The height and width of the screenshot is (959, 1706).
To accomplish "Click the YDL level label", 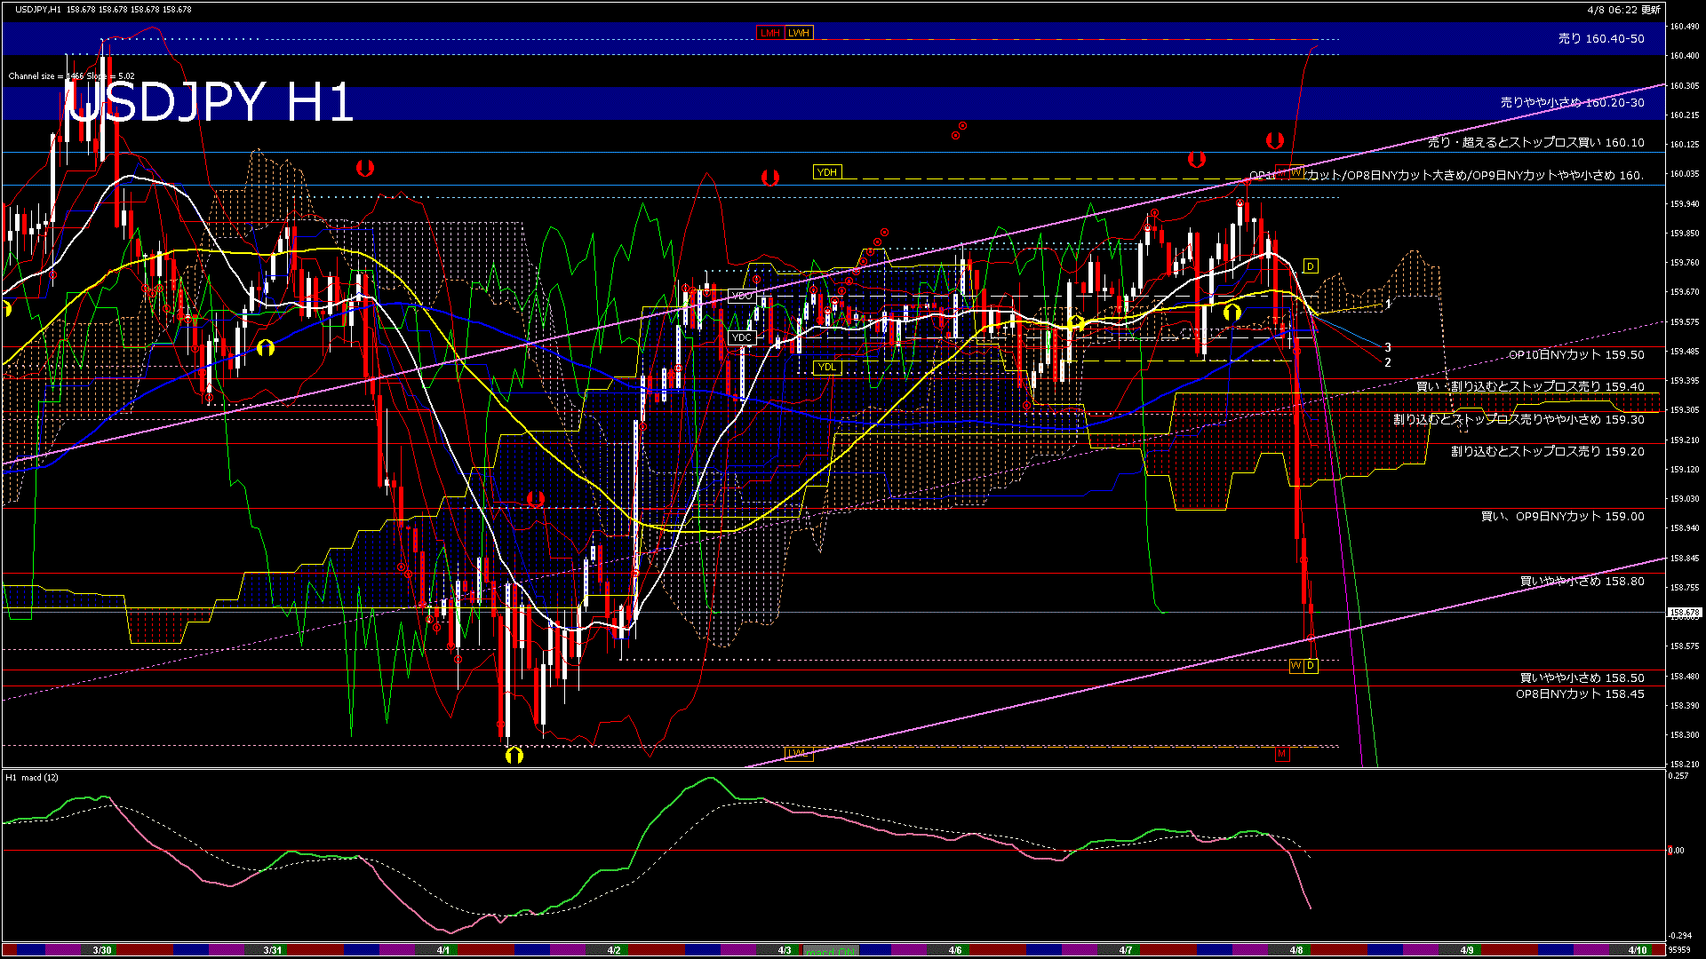I will [827, 368].
